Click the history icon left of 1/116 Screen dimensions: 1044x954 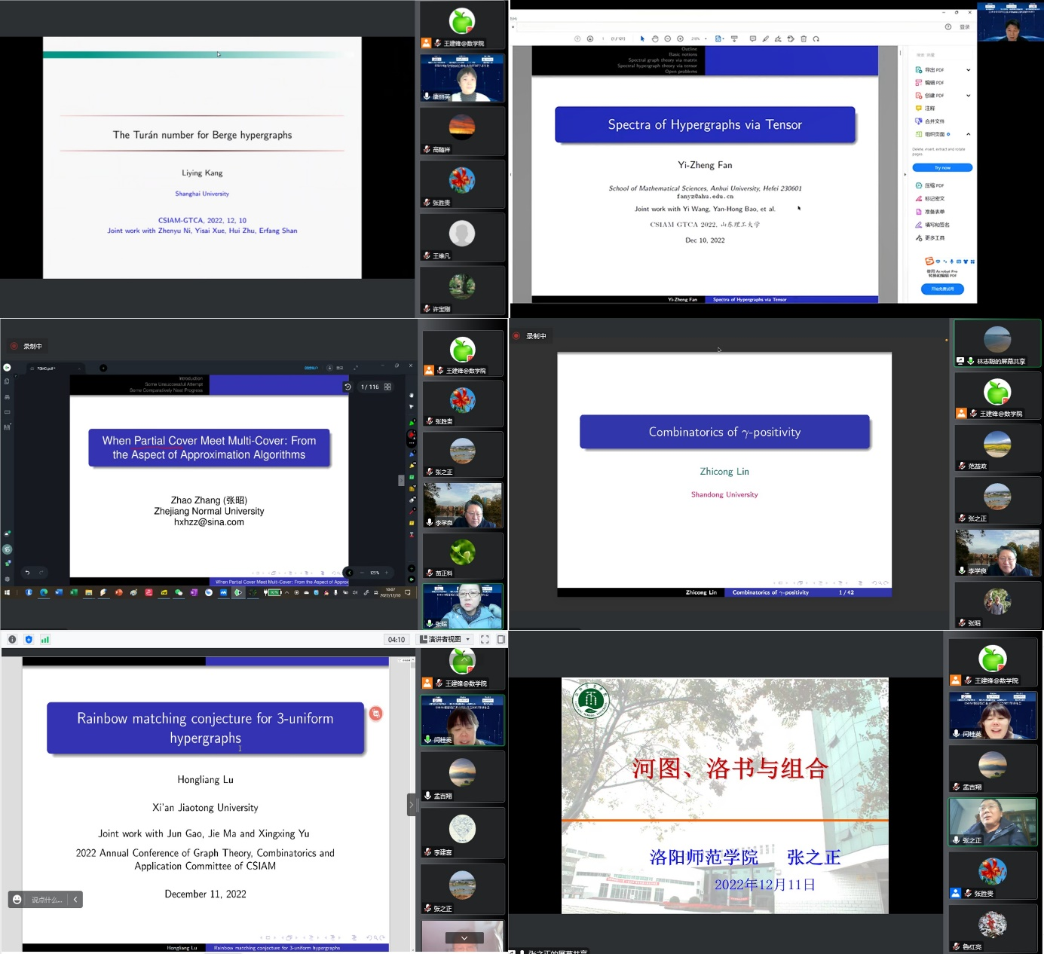pos(347,387)
